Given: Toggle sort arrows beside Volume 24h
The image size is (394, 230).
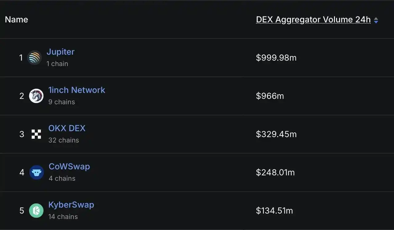Looking at the screenshot, I should tap(376, 20).
